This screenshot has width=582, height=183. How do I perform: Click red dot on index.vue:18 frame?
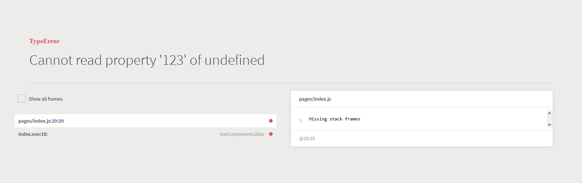coord(271,134)
